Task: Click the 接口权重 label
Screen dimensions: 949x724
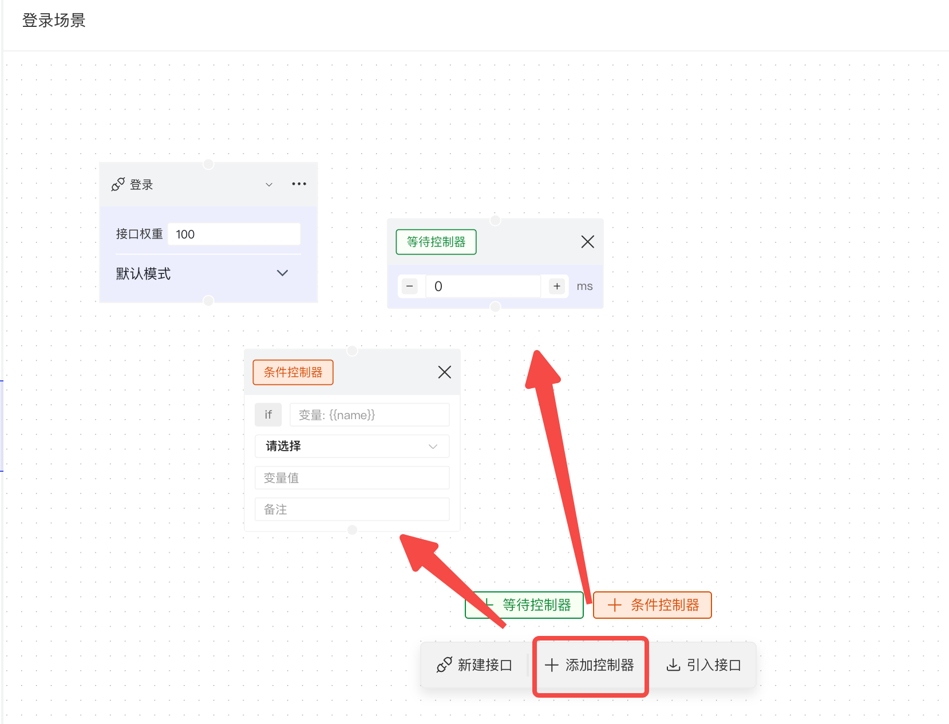Action: [x=139, y=234]
